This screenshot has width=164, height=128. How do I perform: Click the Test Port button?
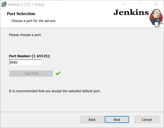(31, 74)
